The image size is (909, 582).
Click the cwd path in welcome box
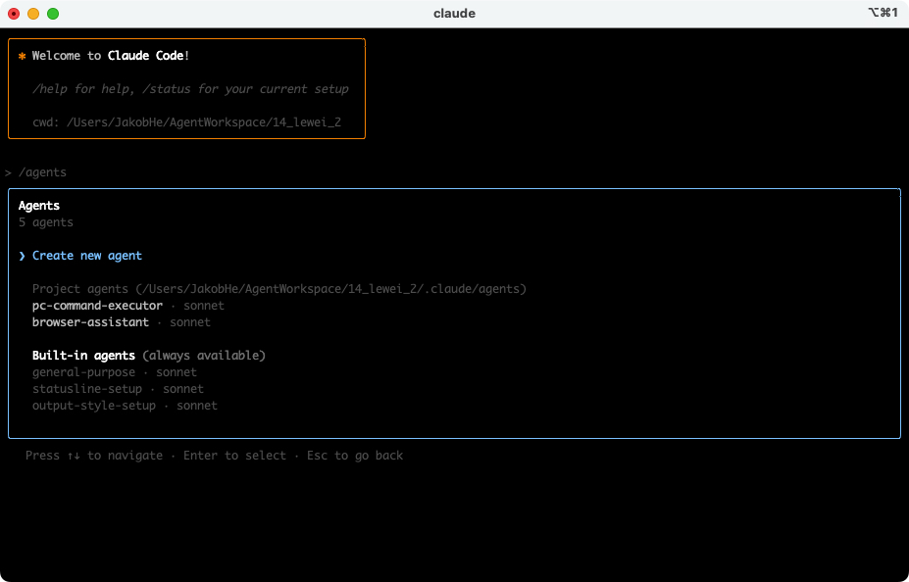203,122
